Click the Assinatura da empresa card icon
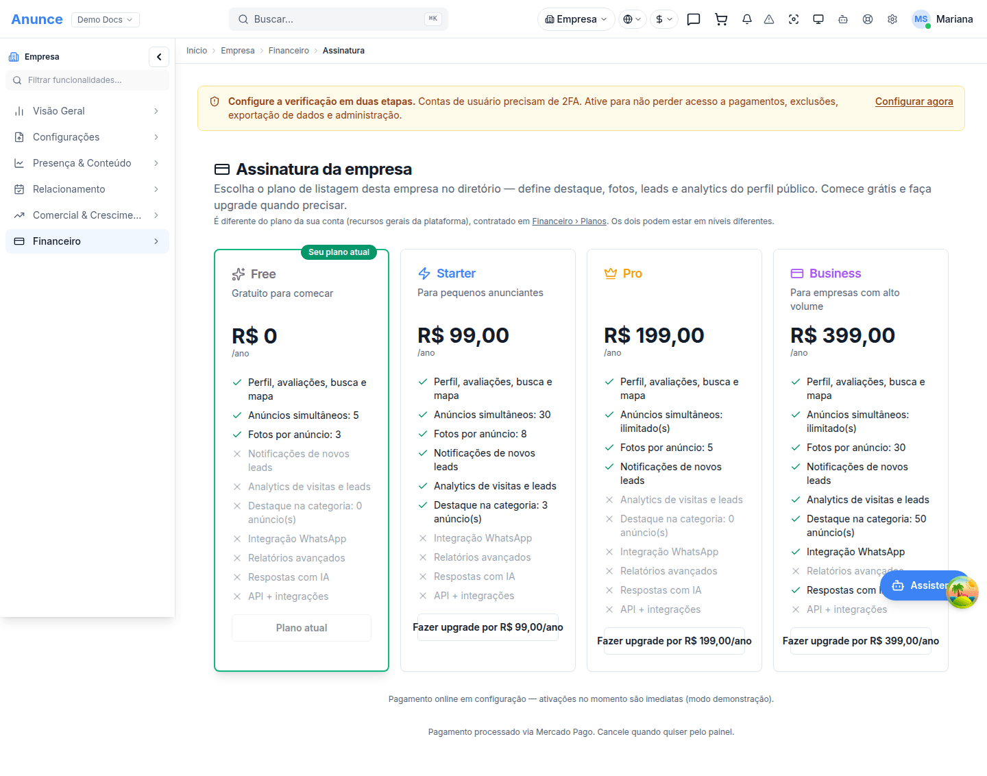The width and height of the screenshot is (987, 776). 222,169
